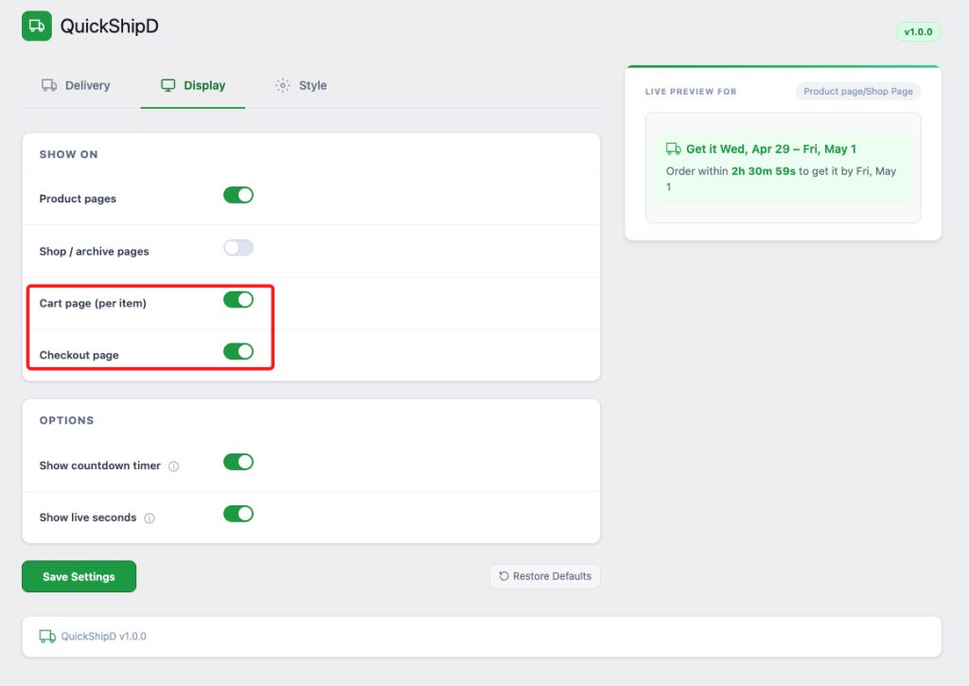Click Restore Defaults button
Screen dimensions: 969x686
pyautogui.click(x=545, y=576)
